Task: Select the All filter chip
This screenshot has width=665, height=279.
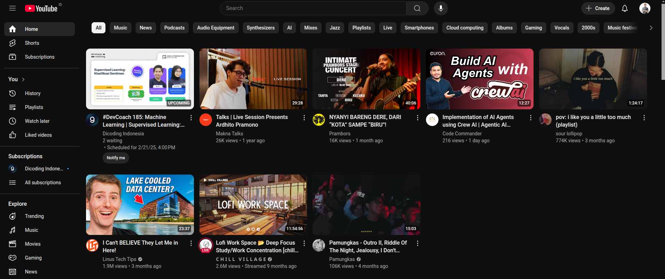Action: 99,28
